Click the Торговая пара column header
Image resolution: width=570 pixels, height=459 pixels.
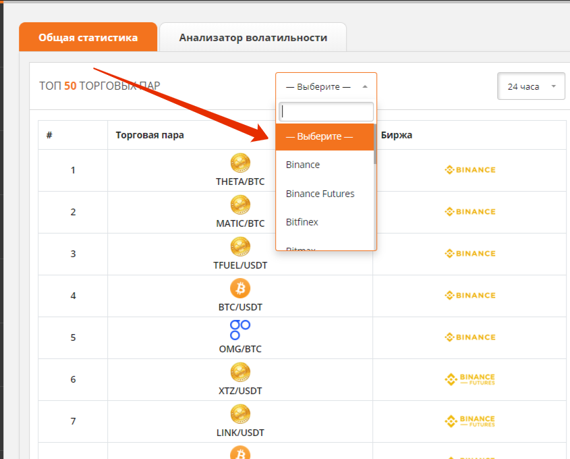pos(150,135)
